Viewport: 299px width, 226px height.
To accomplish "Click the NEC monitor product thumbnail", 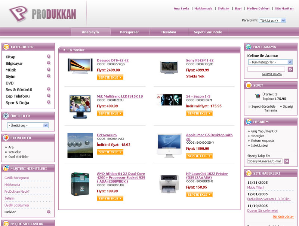I will 80,107.
